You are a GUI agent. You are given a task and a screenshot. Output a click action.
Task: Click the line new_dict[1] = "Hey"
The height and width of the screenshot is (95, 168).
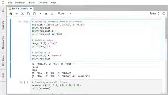tap(44, 43)
